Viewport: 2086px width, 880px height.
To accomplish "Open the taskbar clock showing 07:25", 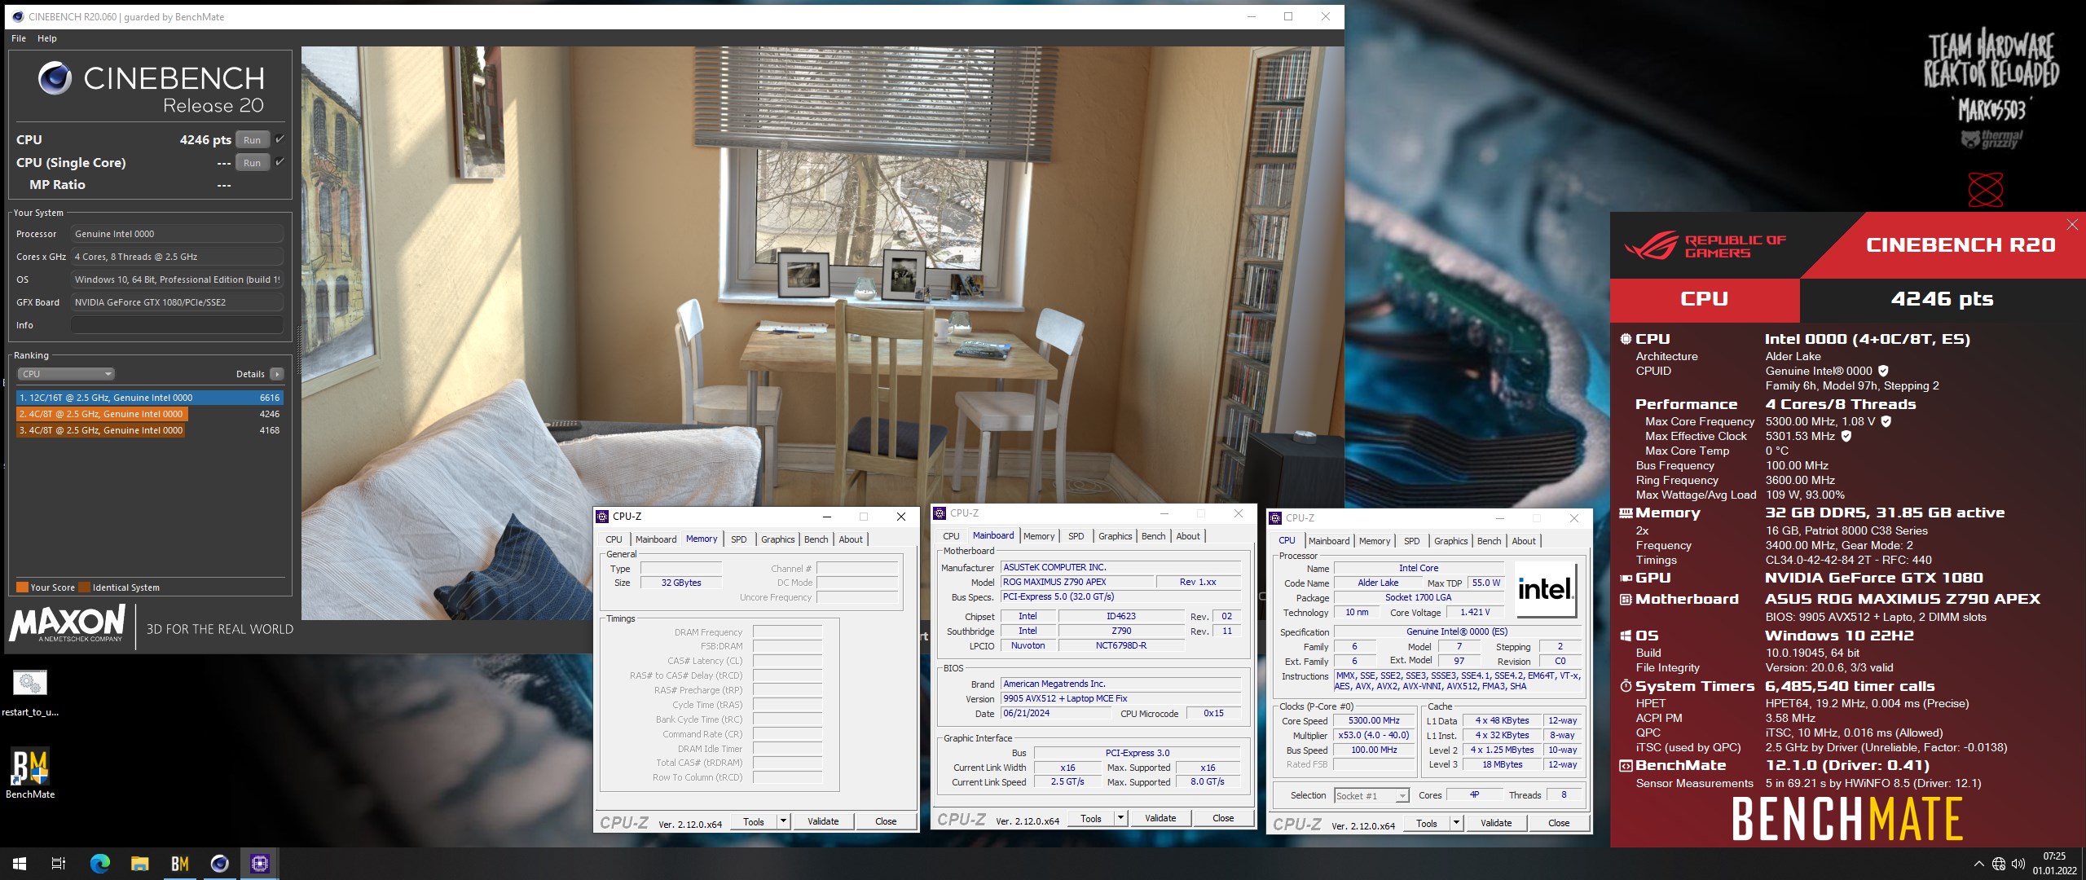I will (2054, 864).
